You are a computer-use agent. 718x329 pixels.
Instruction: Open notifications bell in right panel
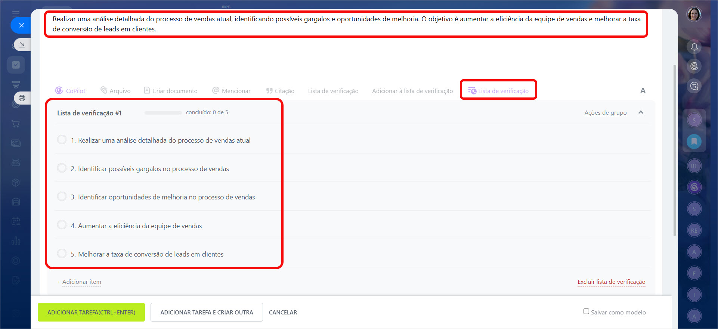coord(694,47)
